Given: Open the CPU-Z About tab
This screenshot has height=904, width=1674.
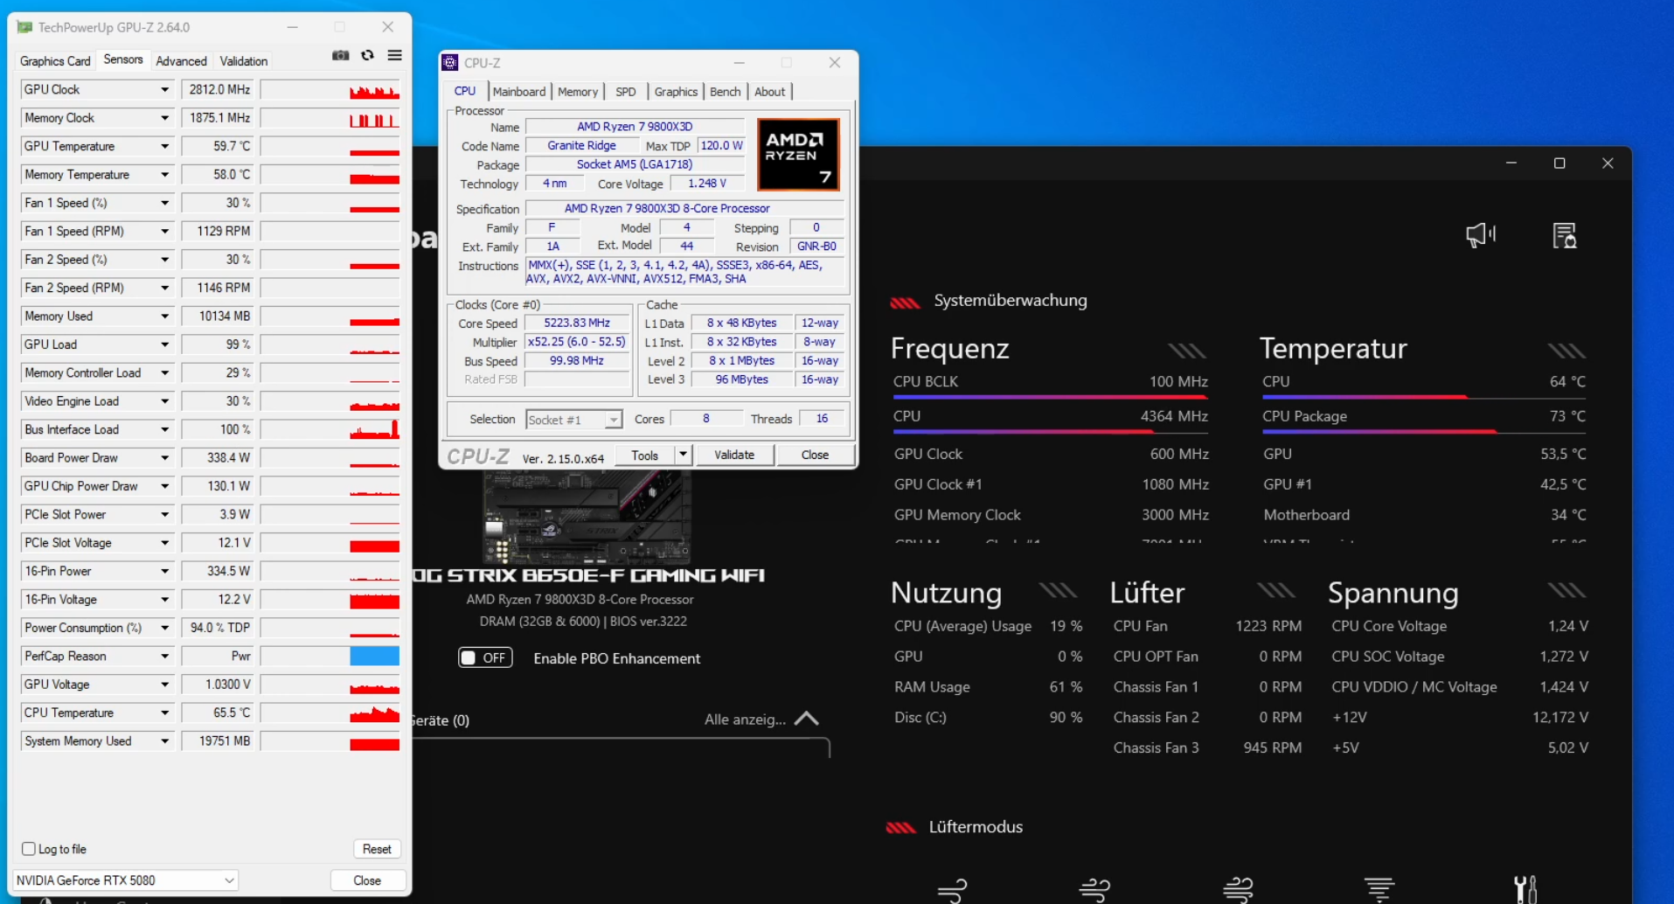Looking at the screenshot, I should (770, 92).
